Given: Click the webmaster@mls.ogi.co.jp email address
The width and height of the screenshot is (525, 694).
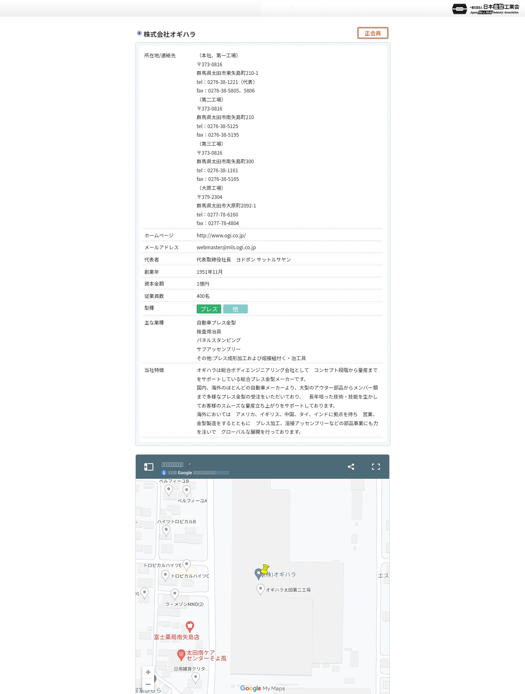Looking at the screenshot, I should 226,247.
